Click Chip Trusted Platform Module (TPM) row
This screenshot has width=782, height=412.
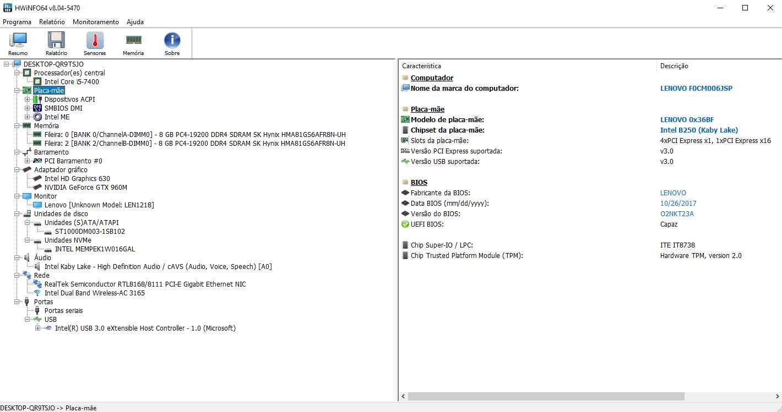click(x=589, y=256)
